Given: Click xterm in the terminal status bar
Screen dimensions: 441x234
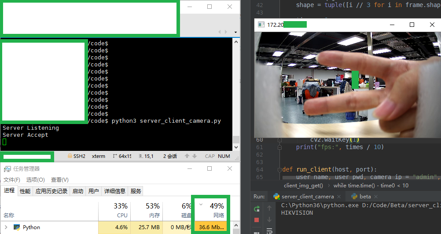Looking at the screenshot, I should coord(99,156).
